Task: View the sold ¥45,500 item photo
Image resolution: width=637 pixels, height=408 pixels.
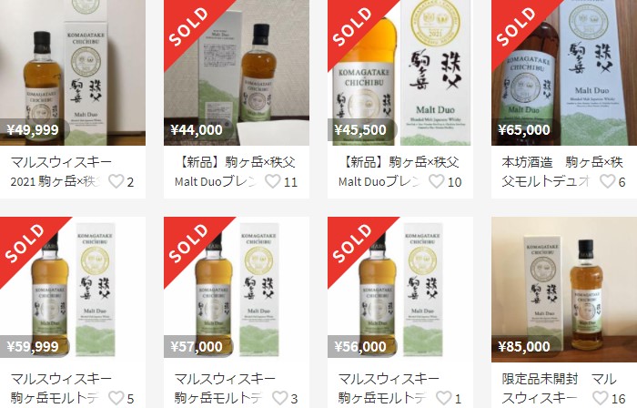Action: tap(400, 73)
